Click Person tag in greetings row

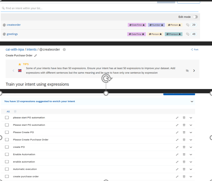pyautogui.click(x=155, y=34)
